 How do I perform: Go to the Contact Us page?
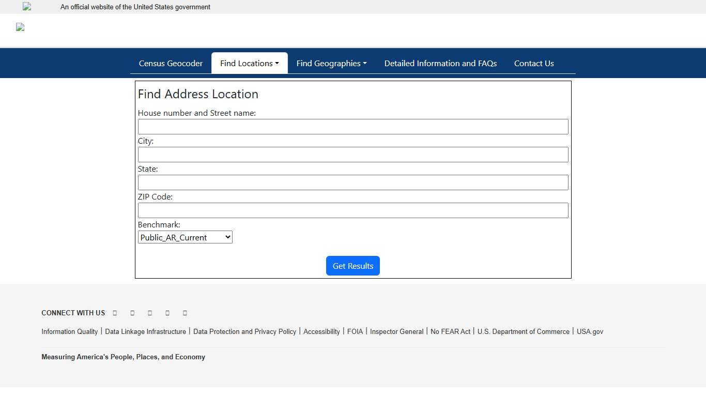(534, 63)
